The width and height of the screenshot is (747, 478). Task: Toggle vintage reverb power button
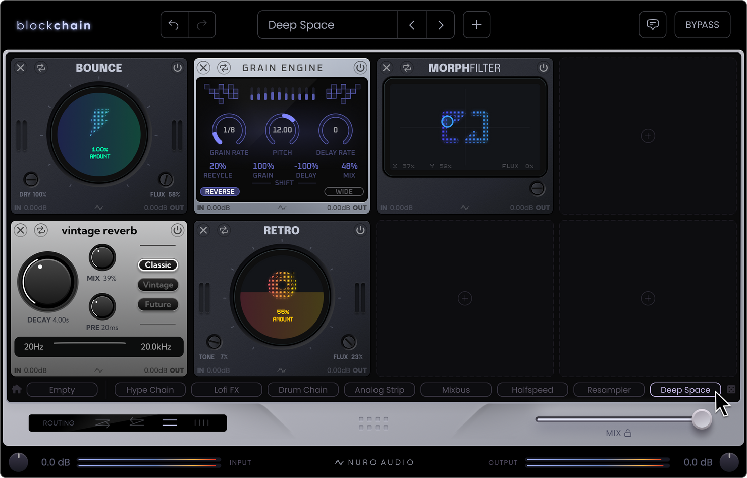177,230
